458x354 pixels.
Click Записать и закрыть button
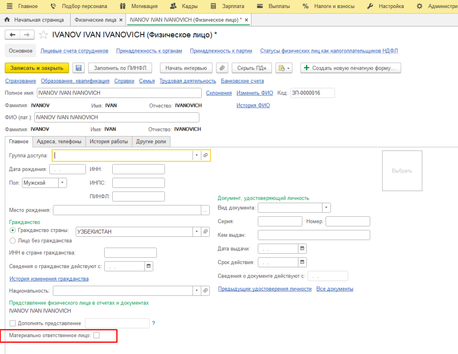37,68
